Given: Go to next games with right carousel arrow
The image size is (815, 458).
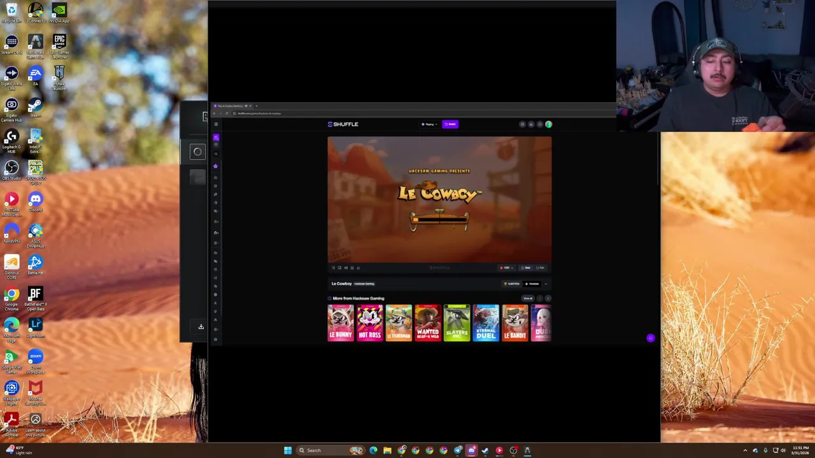Looking at the screenshot, I should tap(548, 298).
